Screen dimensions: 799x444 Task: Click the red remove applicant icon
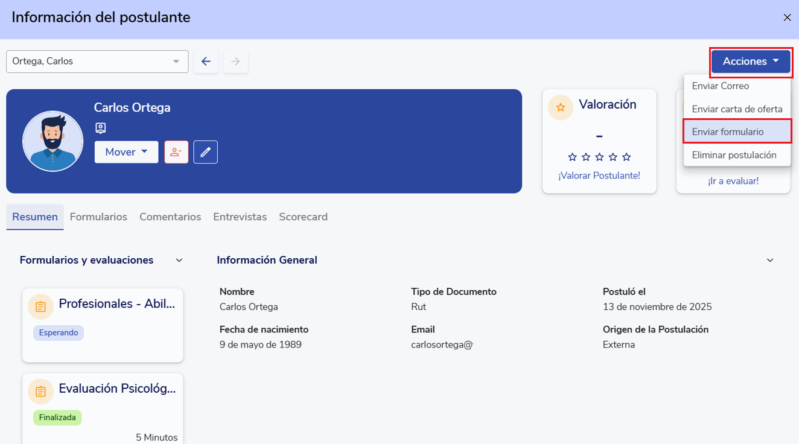[176, 152]
